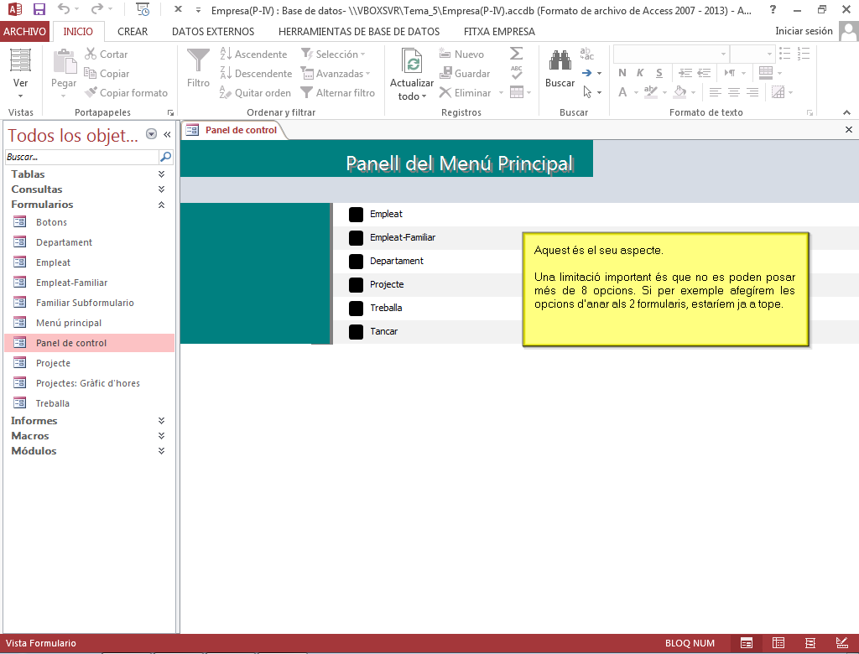Expand the Macros group
Viewport: 859px width, 654px height.
[161, 436]
